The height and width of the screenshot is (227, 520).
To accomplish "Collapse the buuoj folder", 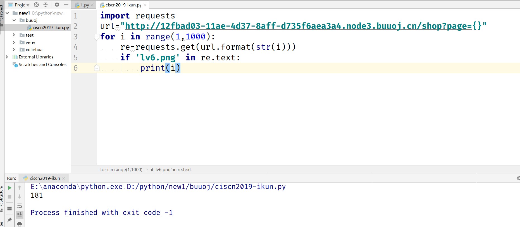I will [14, 20].
